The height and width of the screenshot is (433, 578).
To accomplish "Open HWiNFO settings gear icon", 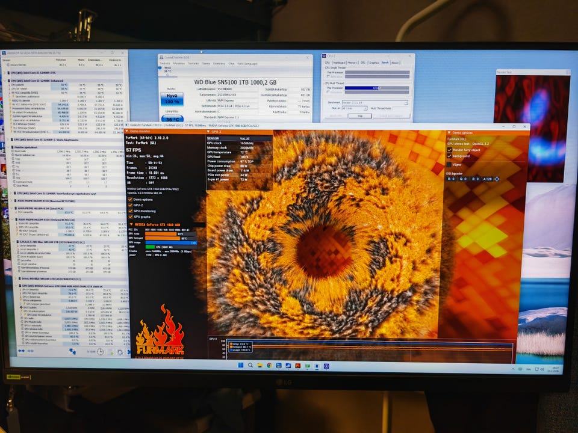I will 120,352.
